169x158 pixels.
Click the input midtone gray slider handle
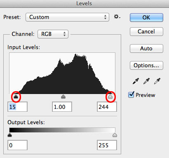pyautogui.click(x=63, y=97)
